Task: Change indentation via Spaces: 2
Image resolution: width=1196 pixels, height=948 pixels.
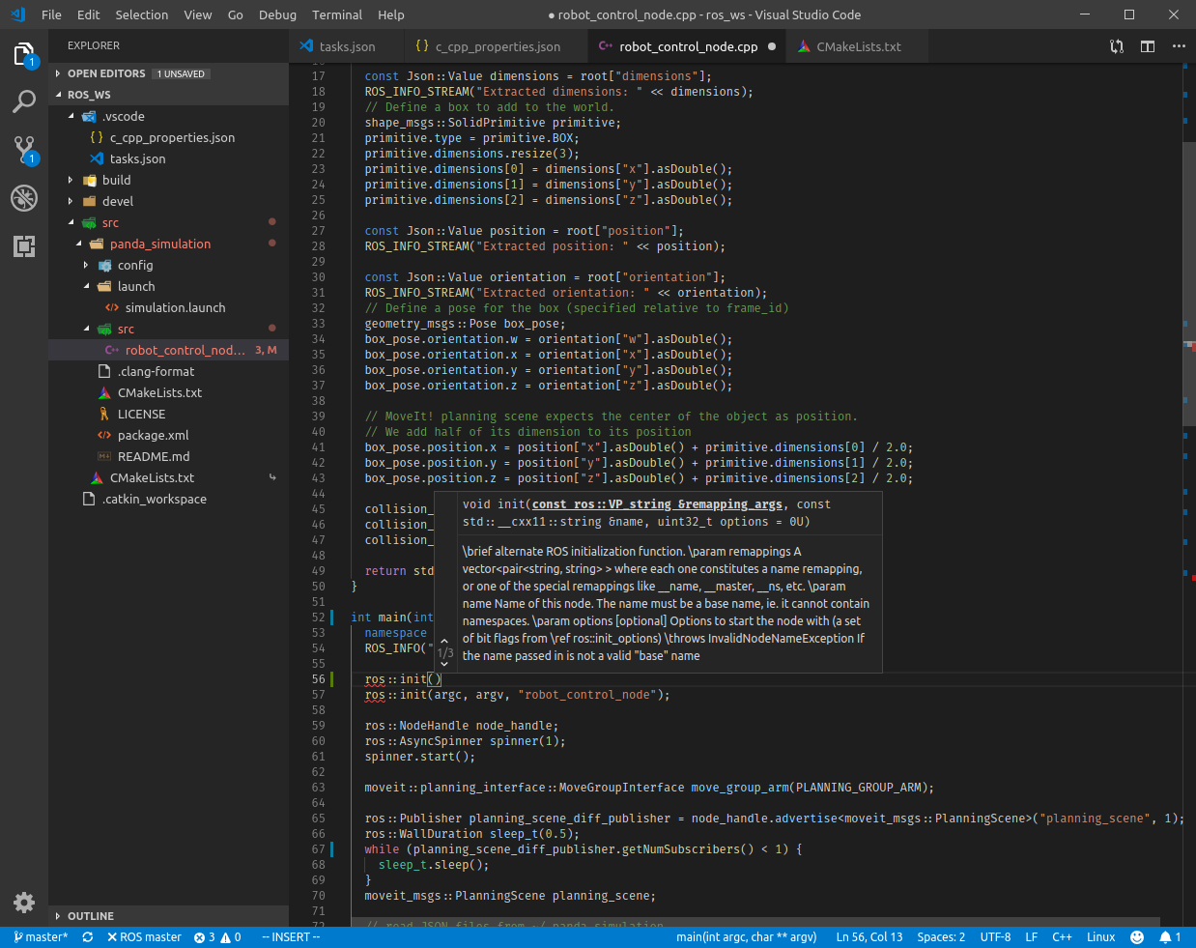Action: click(x=941, y=937)
